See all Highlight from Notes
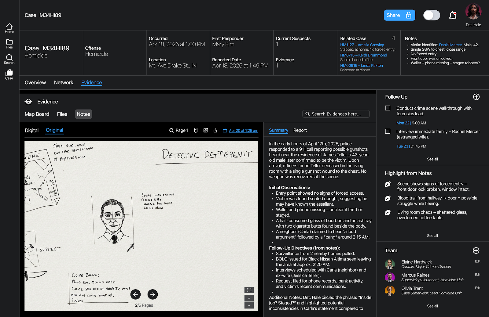Image resolution: width=489 pixels, height=317 pixels. click(x=432, y=236)
